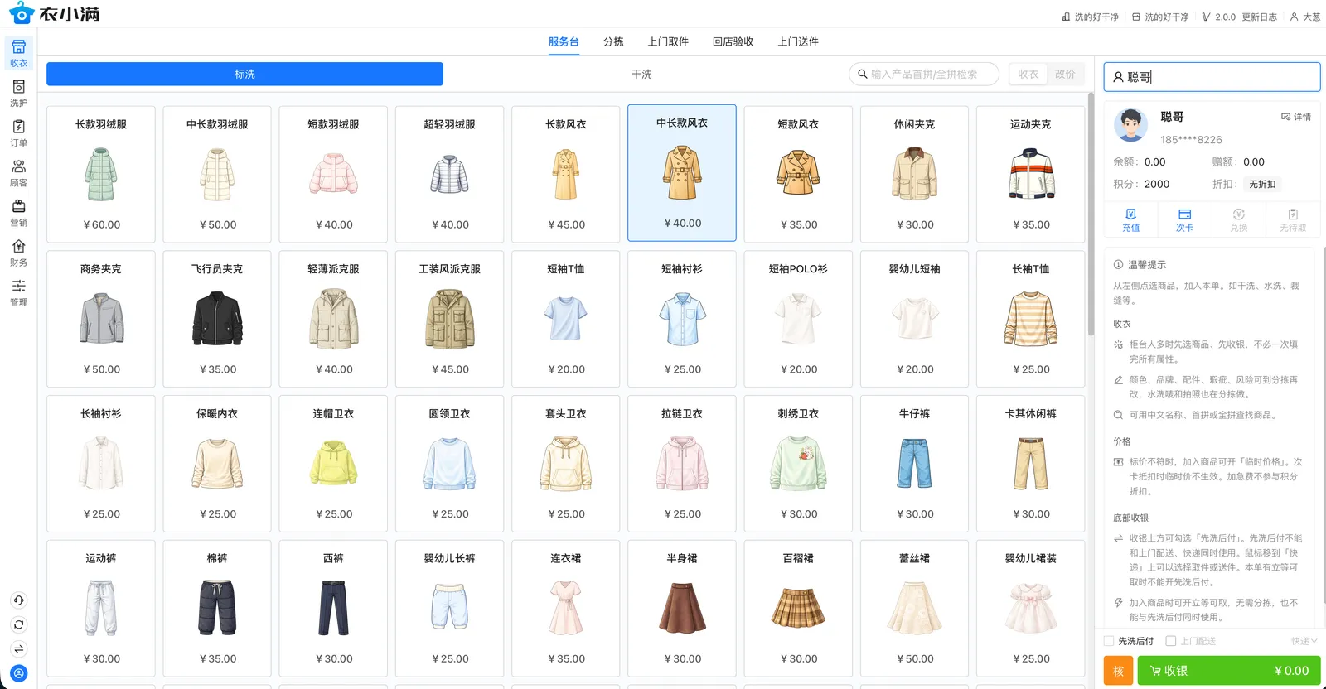Open the 洗护 sidebar section

18,93
